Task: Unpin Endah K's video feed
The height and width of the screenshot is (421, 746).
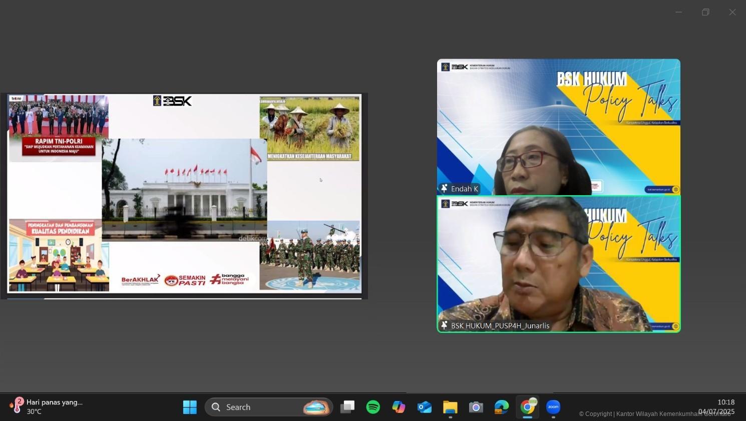Action: [444, 189]
